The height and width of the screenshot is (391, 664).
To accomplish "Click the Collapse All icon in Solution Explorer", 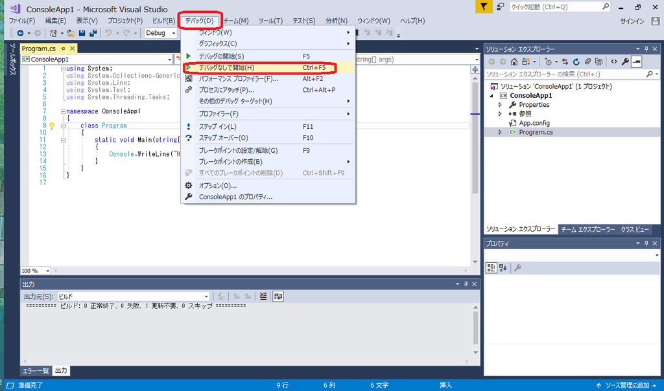I will click(x=587, y=61).
